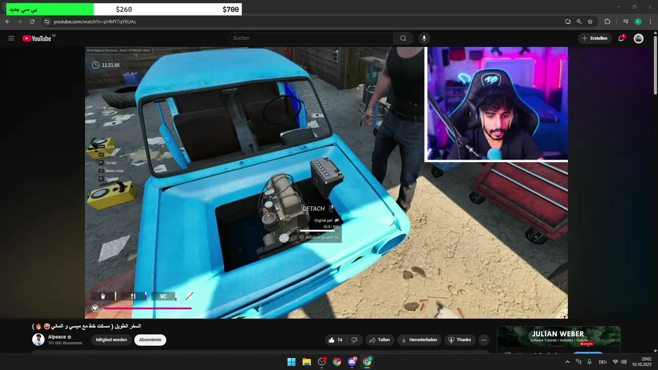This screenshot has height=370, width=658.
Task: Click the magnifier search button
Action: [404, 38]
